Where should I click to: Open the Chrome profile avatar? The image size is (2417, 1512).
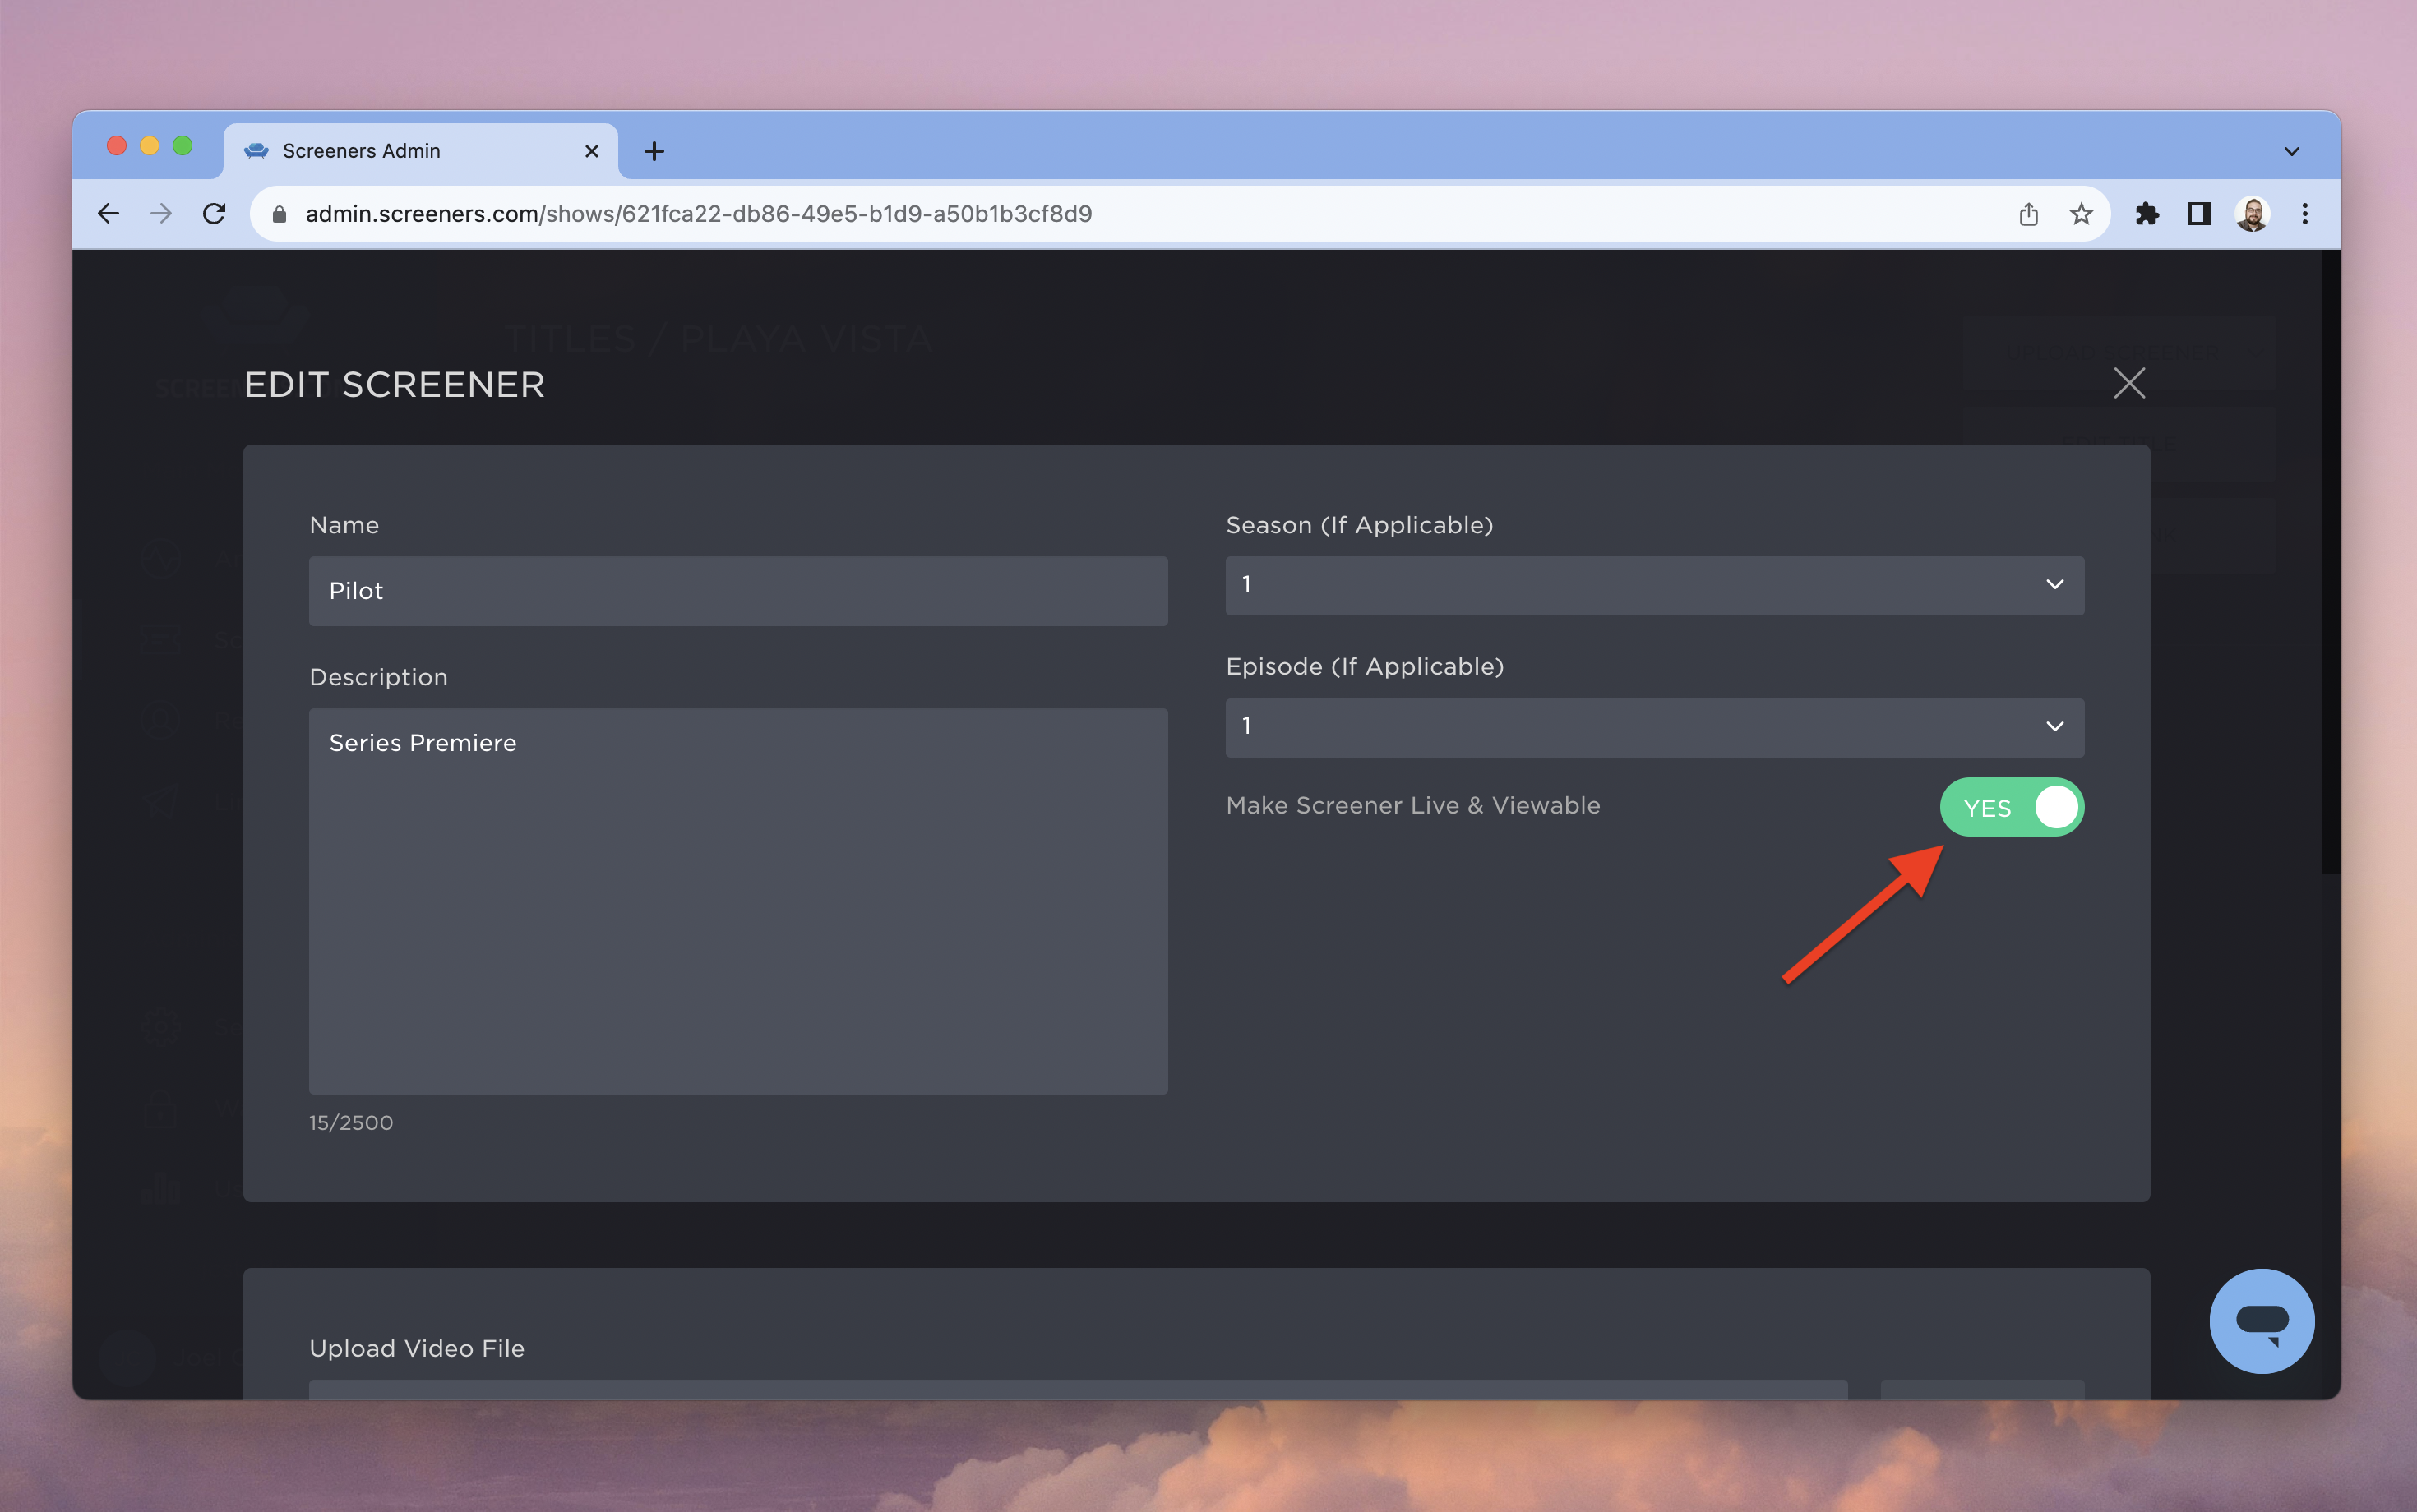pos(2252,214)
